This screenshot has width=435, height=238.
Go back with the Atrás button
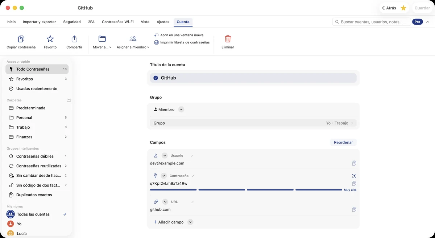click(389, 8)
